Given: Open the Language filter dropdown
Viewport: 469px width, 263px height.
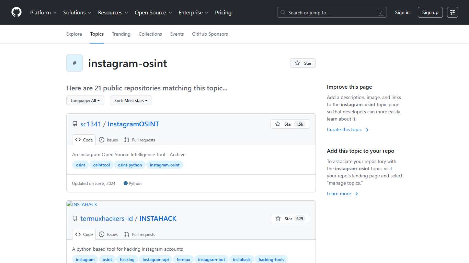Looking at the screenshot, I should coord(85,100).
